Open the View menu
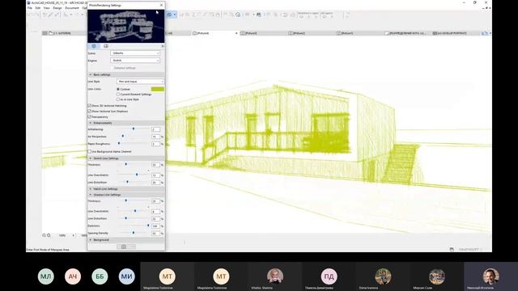Viewport: 518px width, 291px height. click(47, 8)
